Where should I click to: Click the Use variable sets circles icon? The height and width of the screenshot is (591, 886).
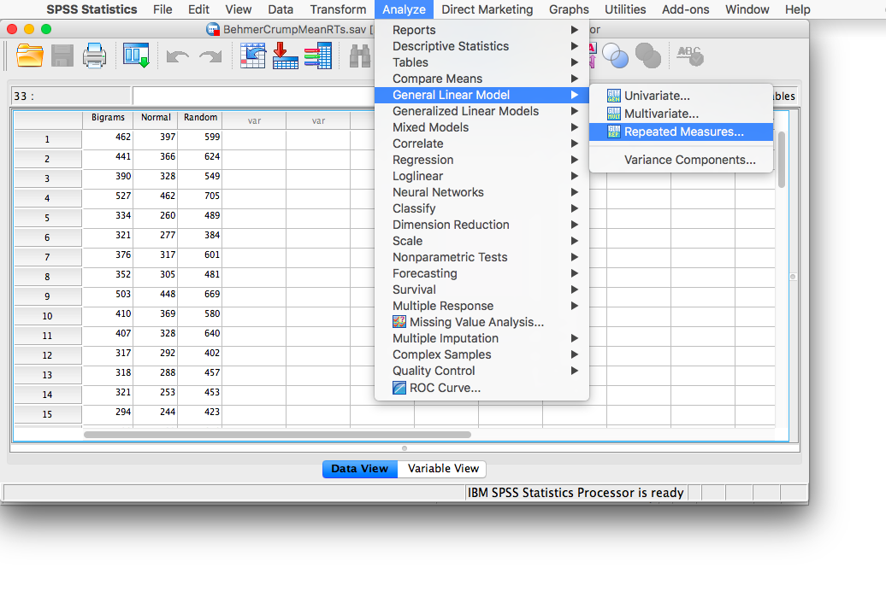coord(616,56)
